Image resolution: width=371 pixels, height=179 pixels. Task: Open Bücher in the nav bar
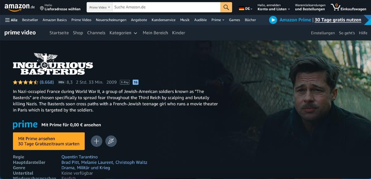coord(250,20)
